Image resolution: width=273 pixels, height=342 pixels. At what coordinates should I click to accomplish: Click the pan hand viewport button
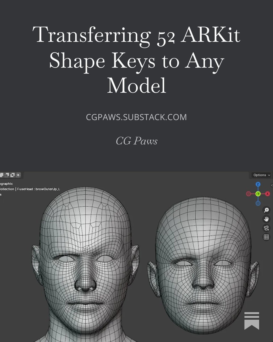click(266, 219)
